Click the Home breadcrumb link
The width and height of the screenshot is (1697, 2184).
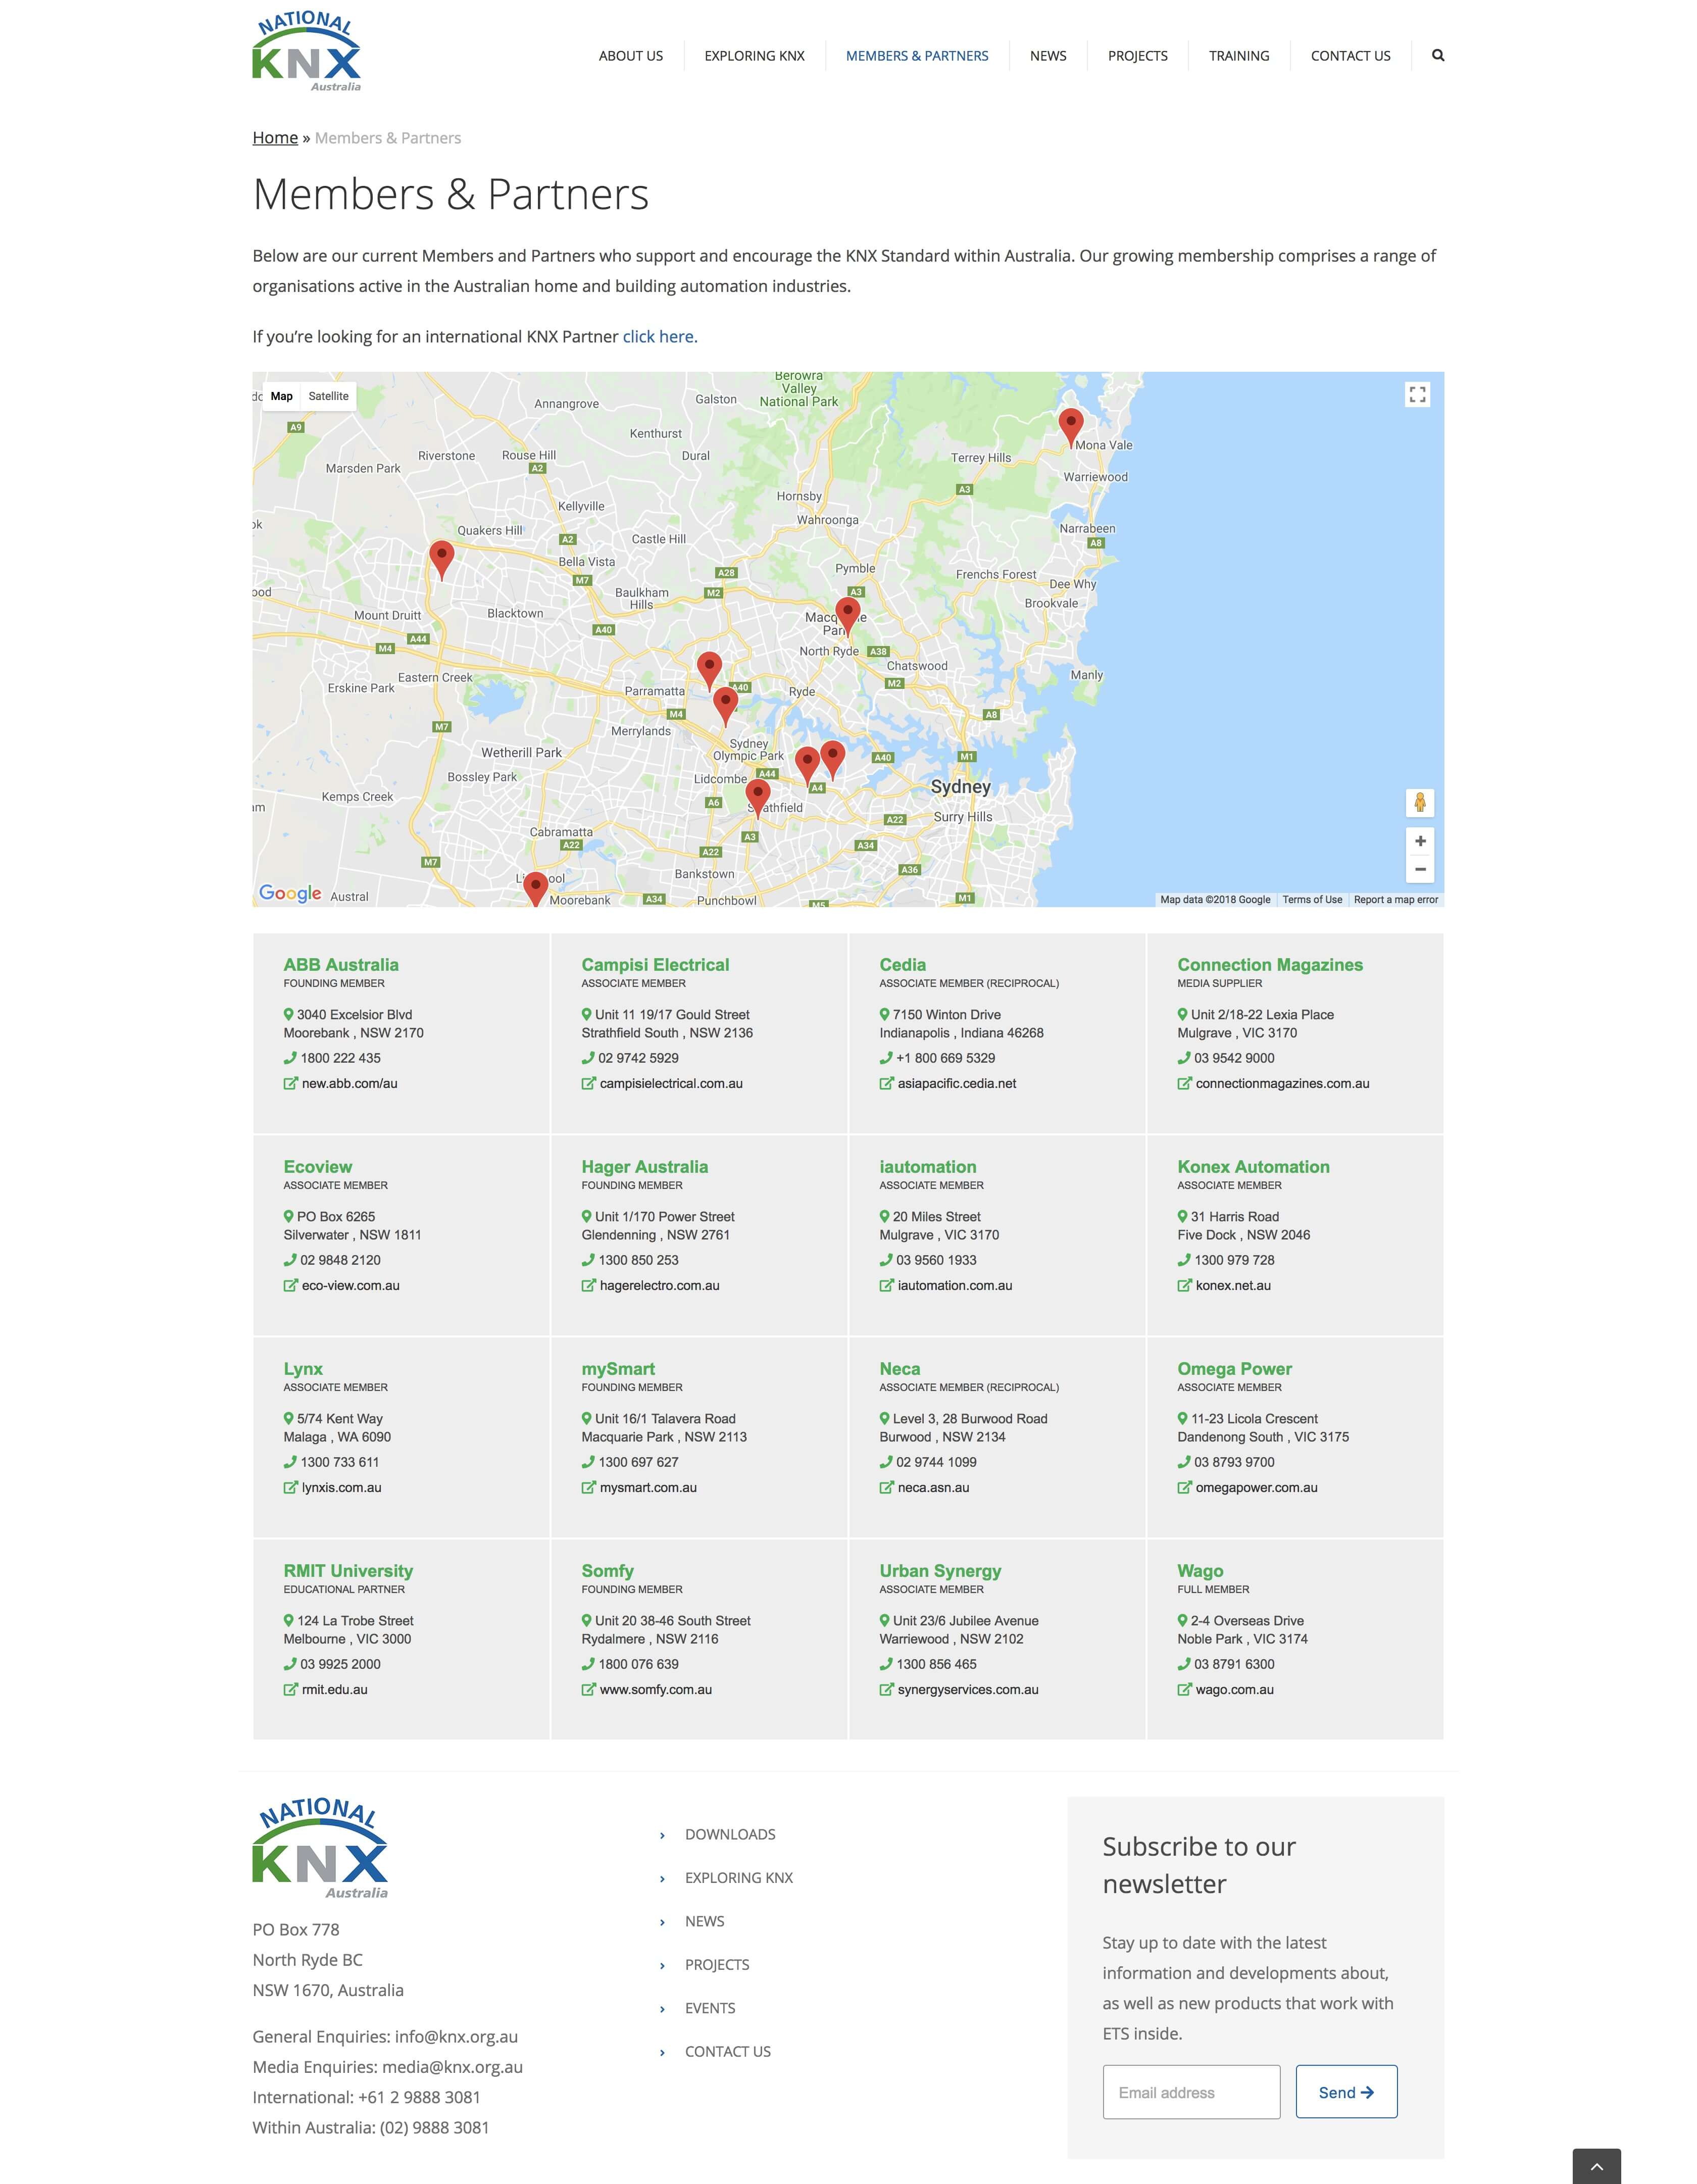pos(275,138)
